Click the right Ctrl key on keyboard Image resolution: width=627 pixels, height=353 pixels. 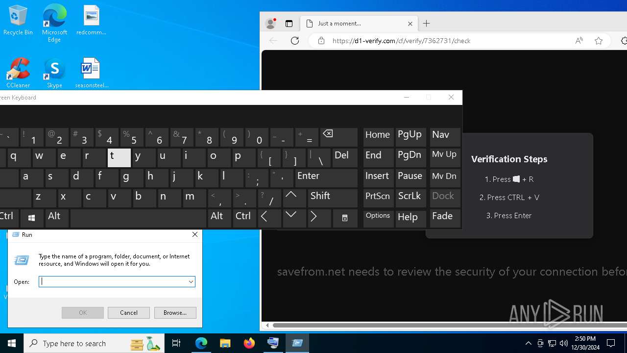click(245, 218)
